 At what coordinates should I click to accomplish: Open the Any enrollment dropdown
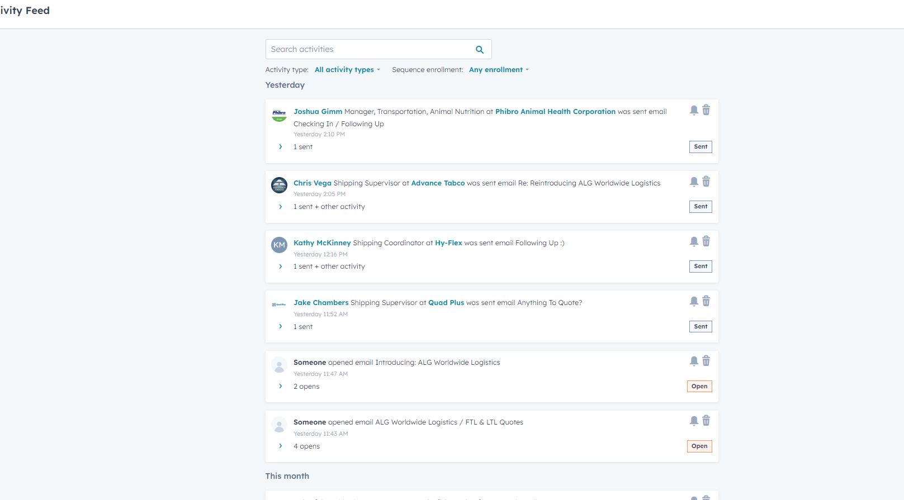499,70
